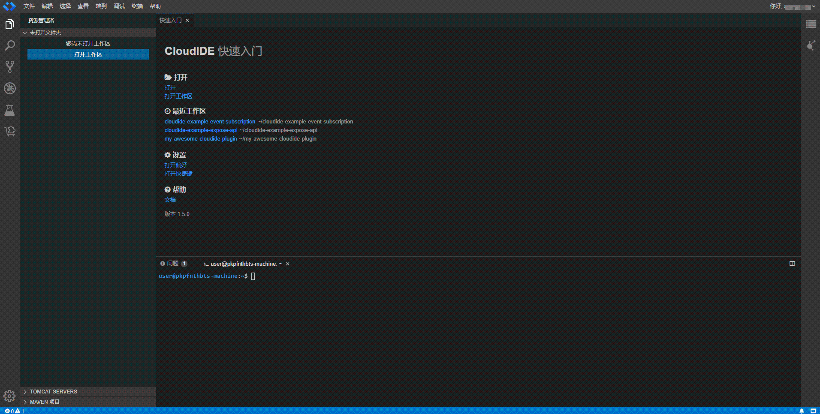The width and height of the screenshot is (820, 414).
Task: Open recent workspace cloudide-example-event-subscription
Action: [210, 122]
